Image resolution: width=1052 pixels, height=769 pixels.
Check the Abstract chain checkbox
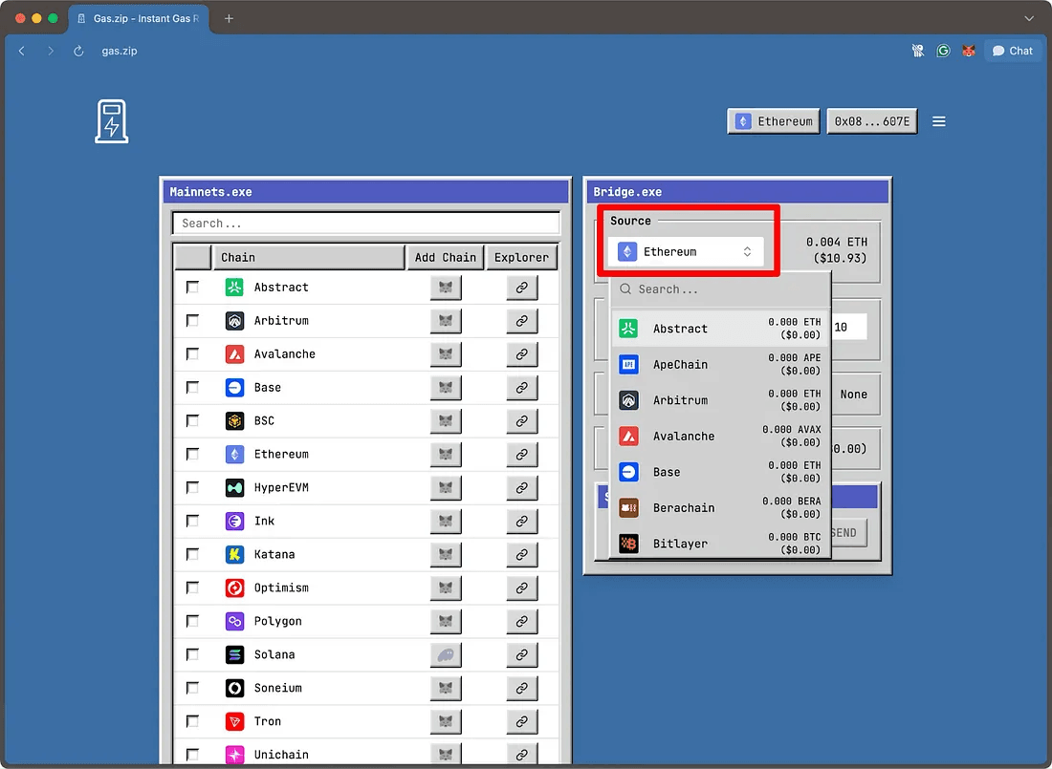point(192,287)
